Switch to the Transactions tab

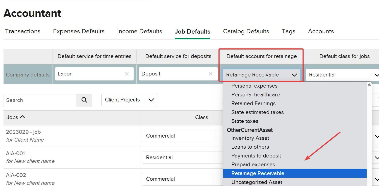coord(23,32)
